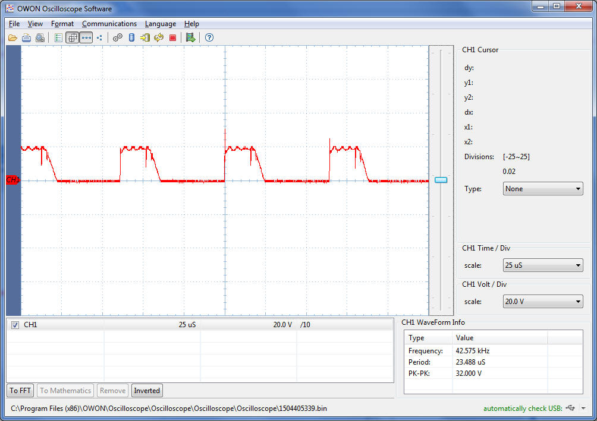
Task: Click the print icon in toolbar
Action: pyautogui.click(x=26, y=37)
